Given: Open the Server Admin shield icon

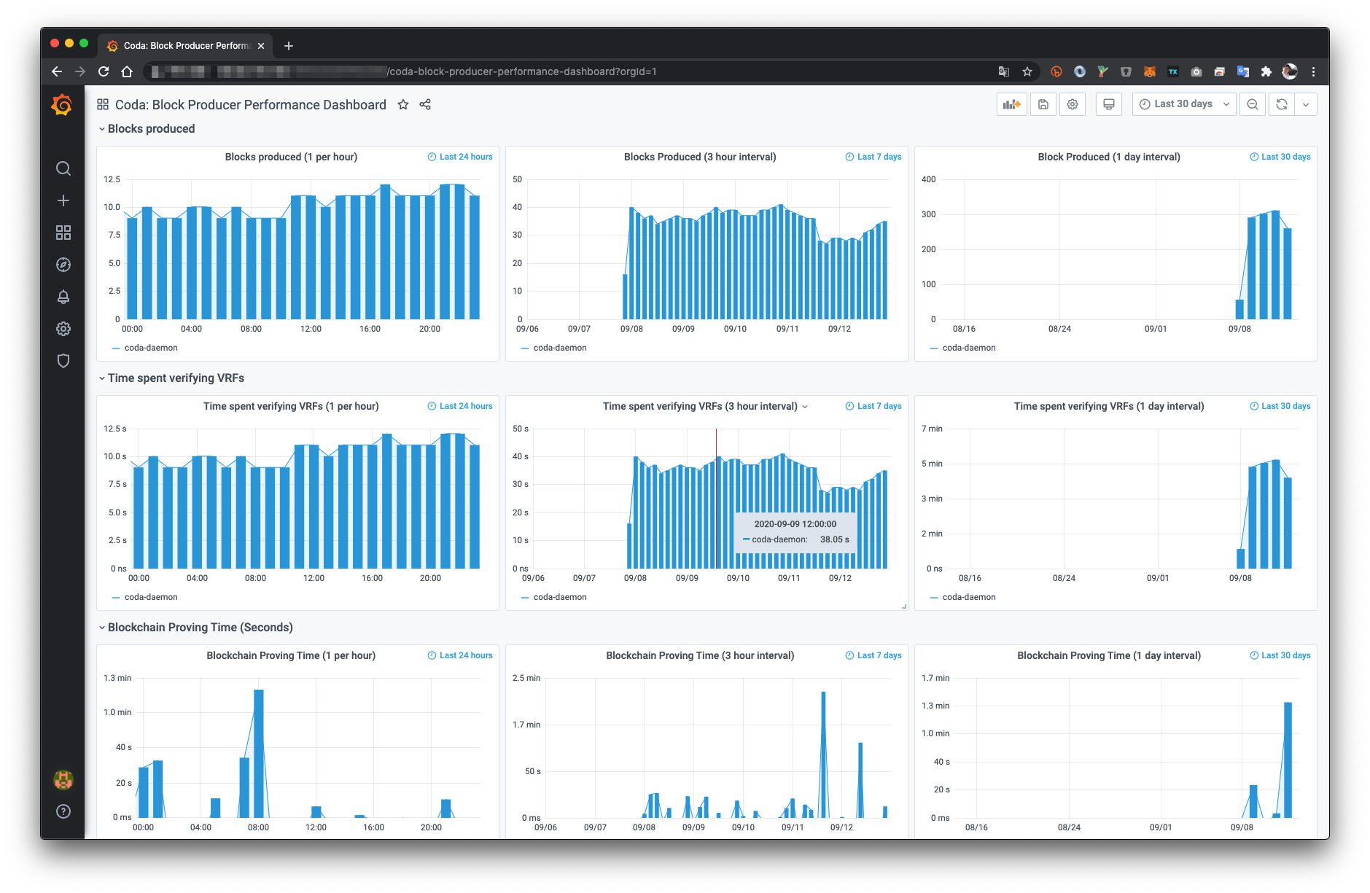Looking at the screenshot, I should [63, 361].
